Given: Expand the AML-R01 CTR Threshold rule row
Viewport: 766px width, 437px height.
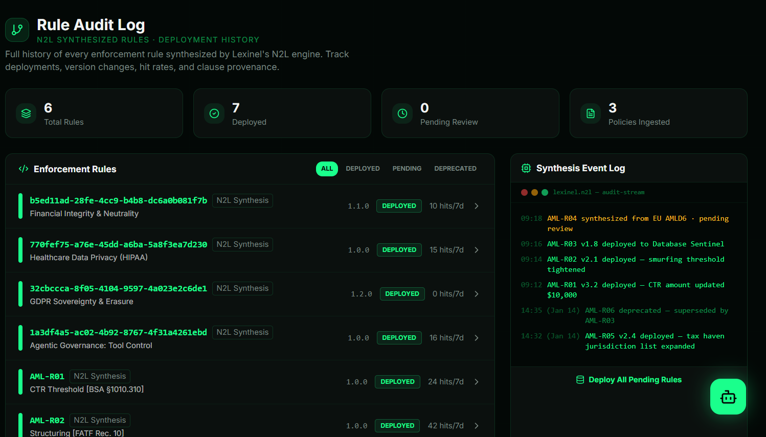Looking at the screenshot, I should pos(476,382).
